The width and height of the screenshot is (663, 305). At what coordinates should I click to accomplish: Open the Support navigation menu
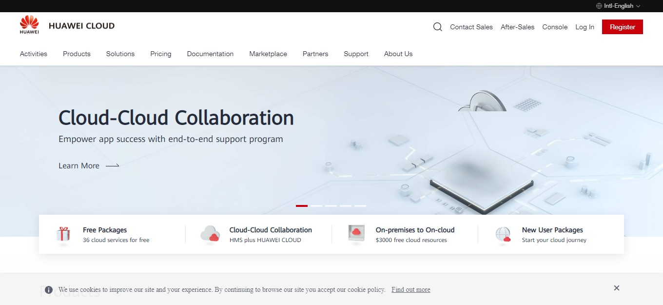tap(356, 54)
